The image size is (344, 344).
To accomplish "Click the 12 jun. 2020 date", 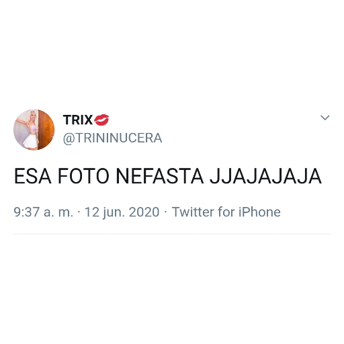I will click(x=122, y=212).
